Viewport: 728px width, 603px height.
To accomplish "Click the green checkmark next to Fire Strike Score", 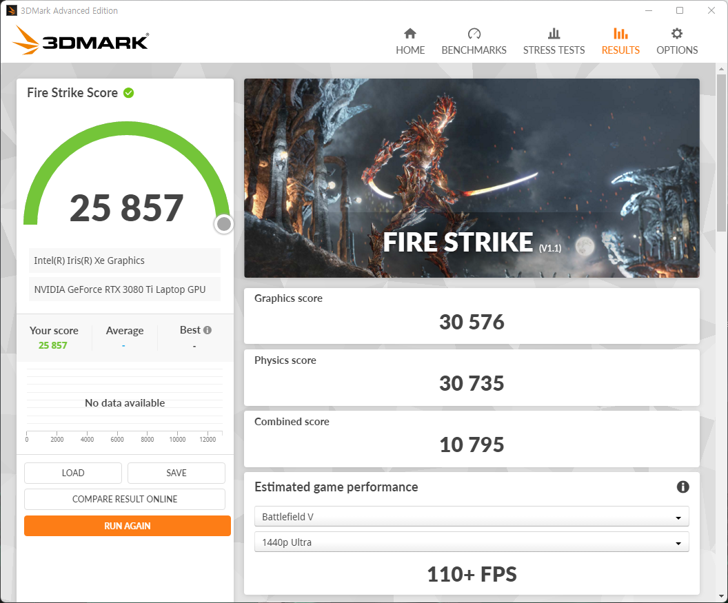I will pyautogui.click(x=129, y=93).
